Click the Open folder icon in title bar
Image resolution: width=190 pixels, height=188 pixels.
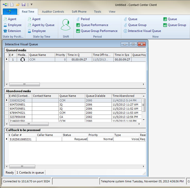click(18, 5)
